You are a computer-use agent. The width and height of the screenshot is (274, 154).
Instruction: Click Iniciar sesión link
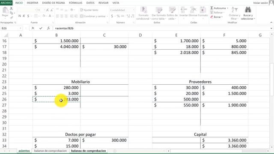pos(261,3)
